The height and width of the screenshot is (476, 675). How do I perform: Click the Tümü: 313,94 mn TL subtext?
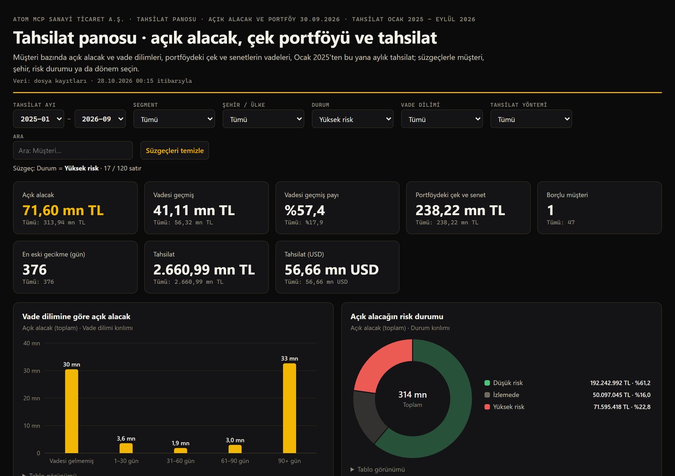tap(54, 222)
